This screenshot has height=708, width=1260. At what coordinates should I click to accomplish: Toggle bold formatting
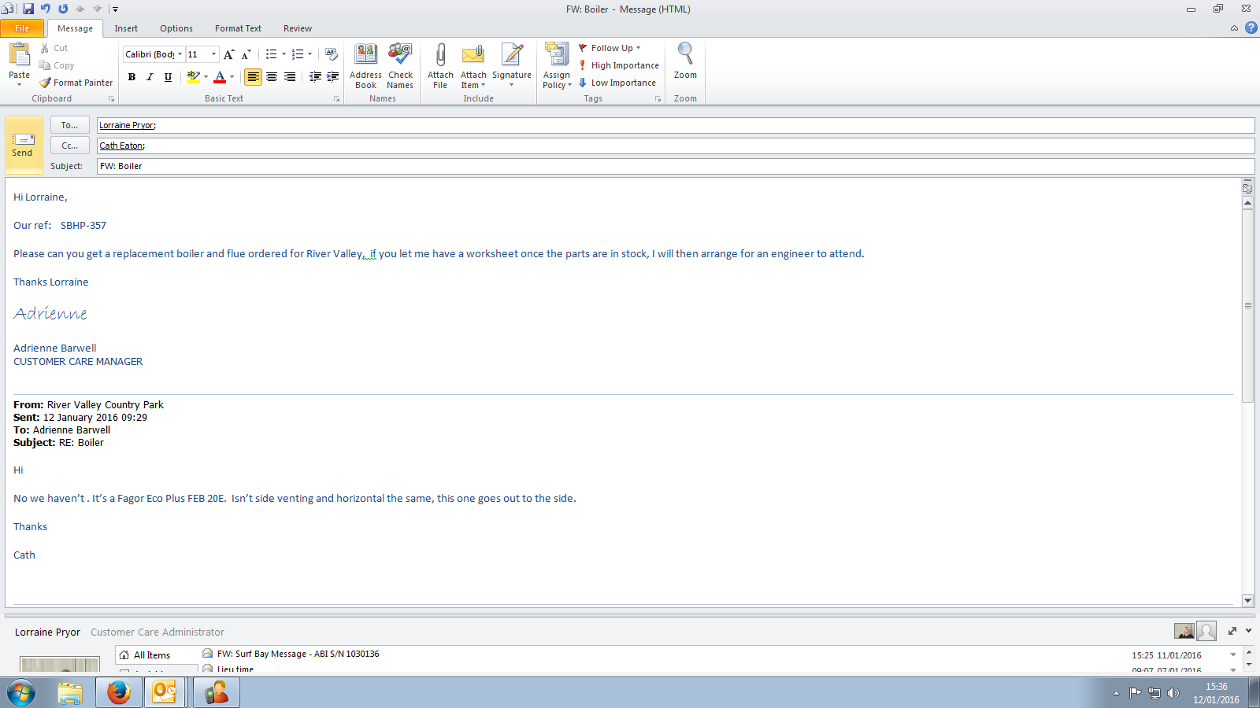132,77
